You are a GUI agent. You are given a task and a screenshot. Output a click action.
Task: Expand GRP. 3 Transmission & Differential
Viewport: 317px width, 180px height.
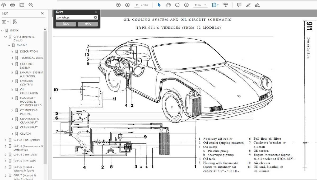(6, 146)
